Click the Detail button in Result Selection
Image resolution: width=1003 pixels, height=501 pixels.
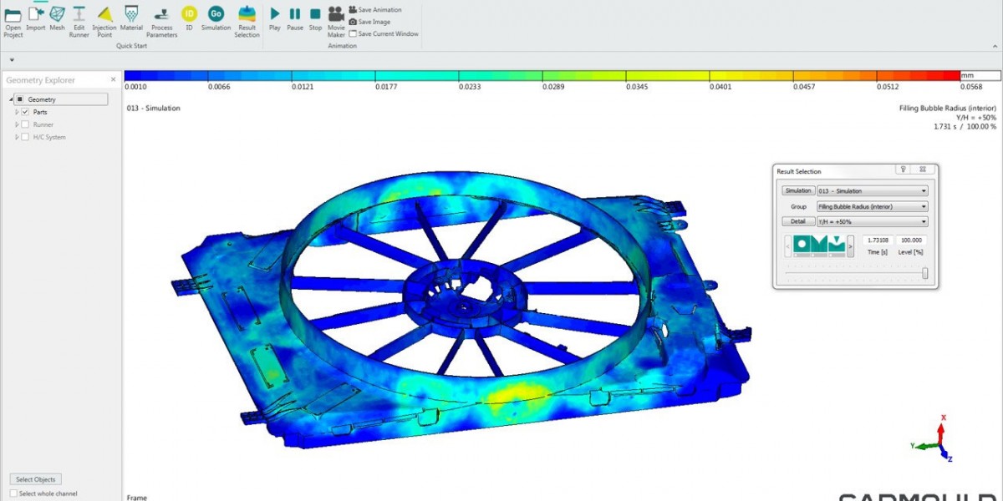(798, 221)
